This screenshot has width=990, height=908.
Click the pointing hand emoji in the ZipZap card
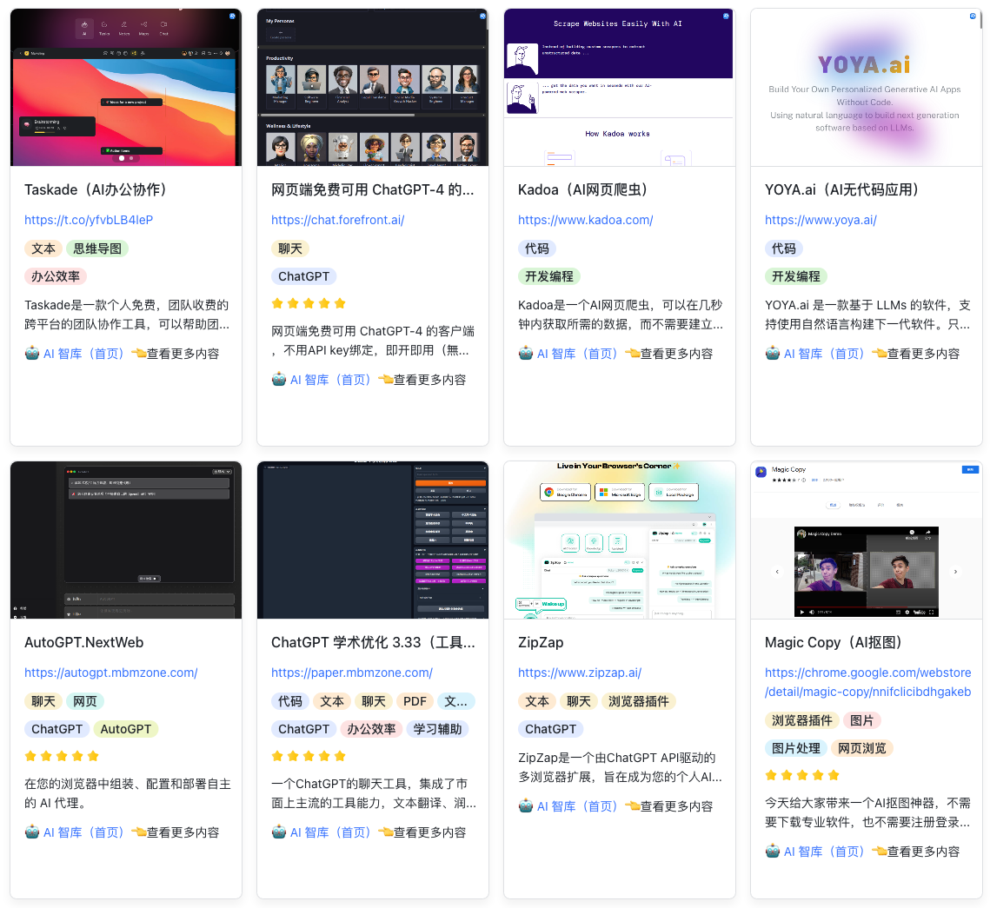[x=633, y=805]
